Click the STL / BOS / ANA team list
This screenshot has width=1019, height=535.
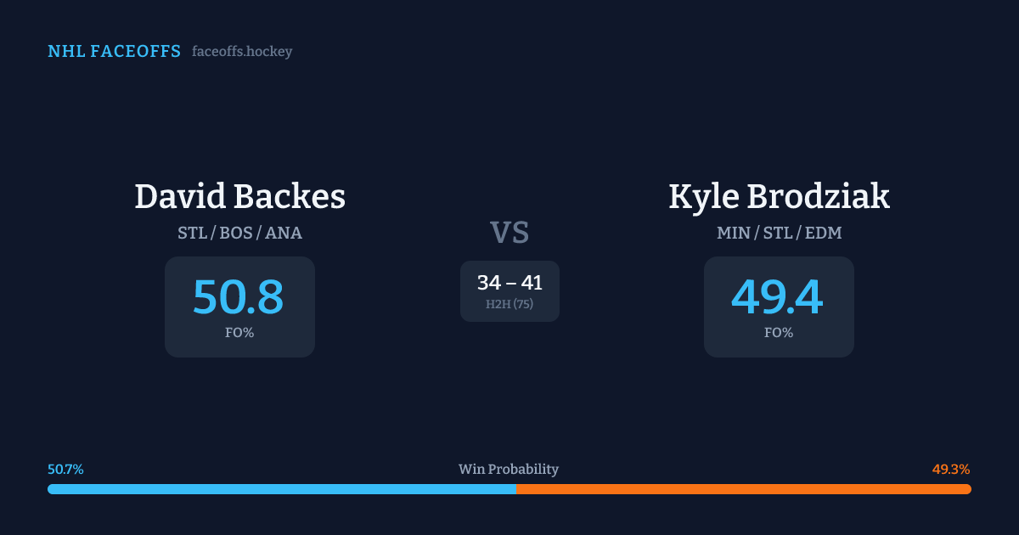(239, 233)
